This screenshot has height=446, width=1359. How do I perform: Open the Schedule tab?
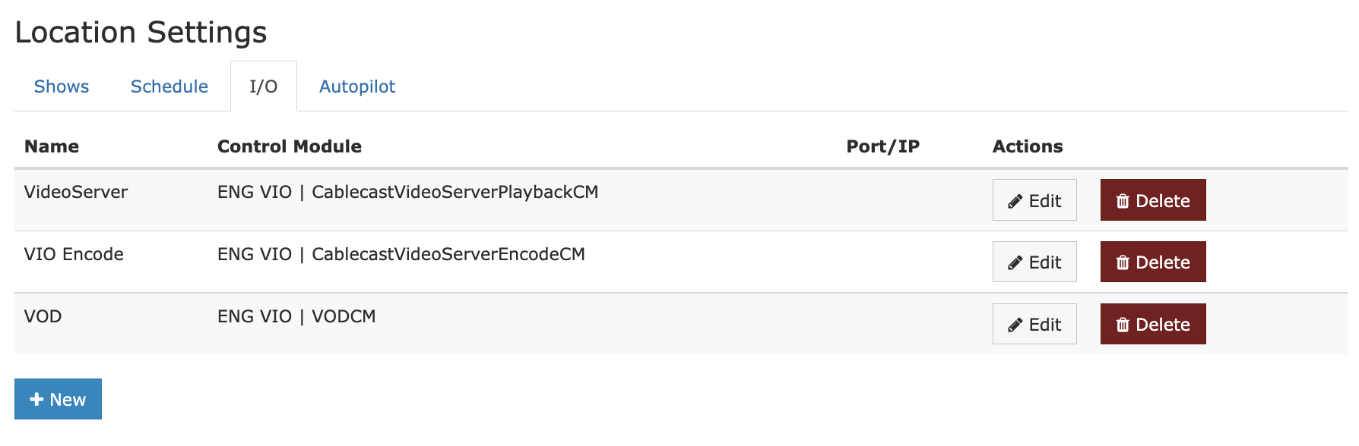tap(169, 86)
